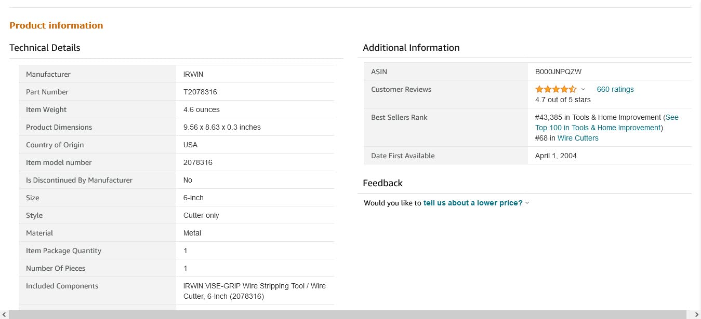The image size is (701, 319).
Task: Click the left scroll arrow at page bottom
Action: tap(4, 314)
